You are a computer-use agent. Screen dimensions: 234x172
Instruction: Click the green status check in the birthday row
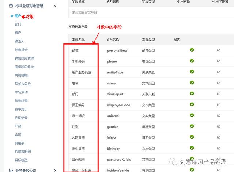192,148
